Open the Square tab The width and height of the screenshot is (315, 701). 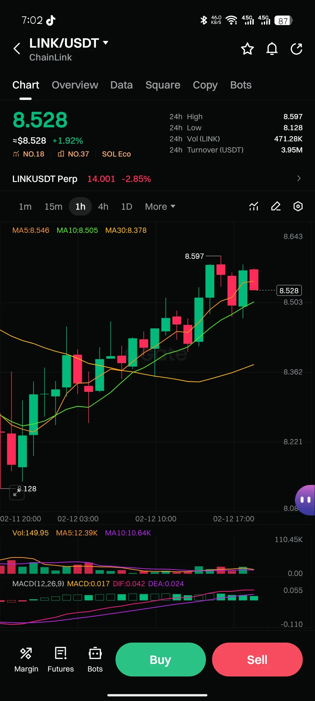[163, 85]
